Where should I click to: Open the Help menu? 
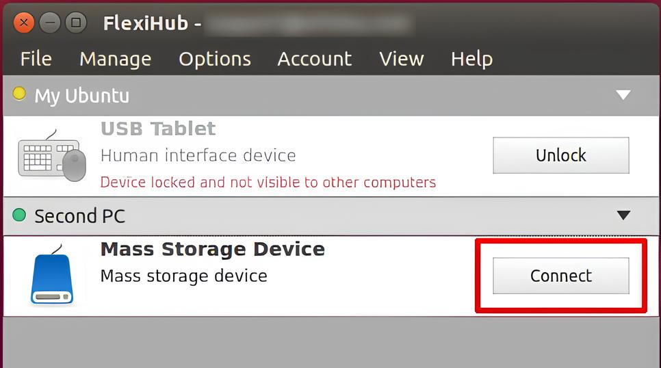tap(471, 59)
